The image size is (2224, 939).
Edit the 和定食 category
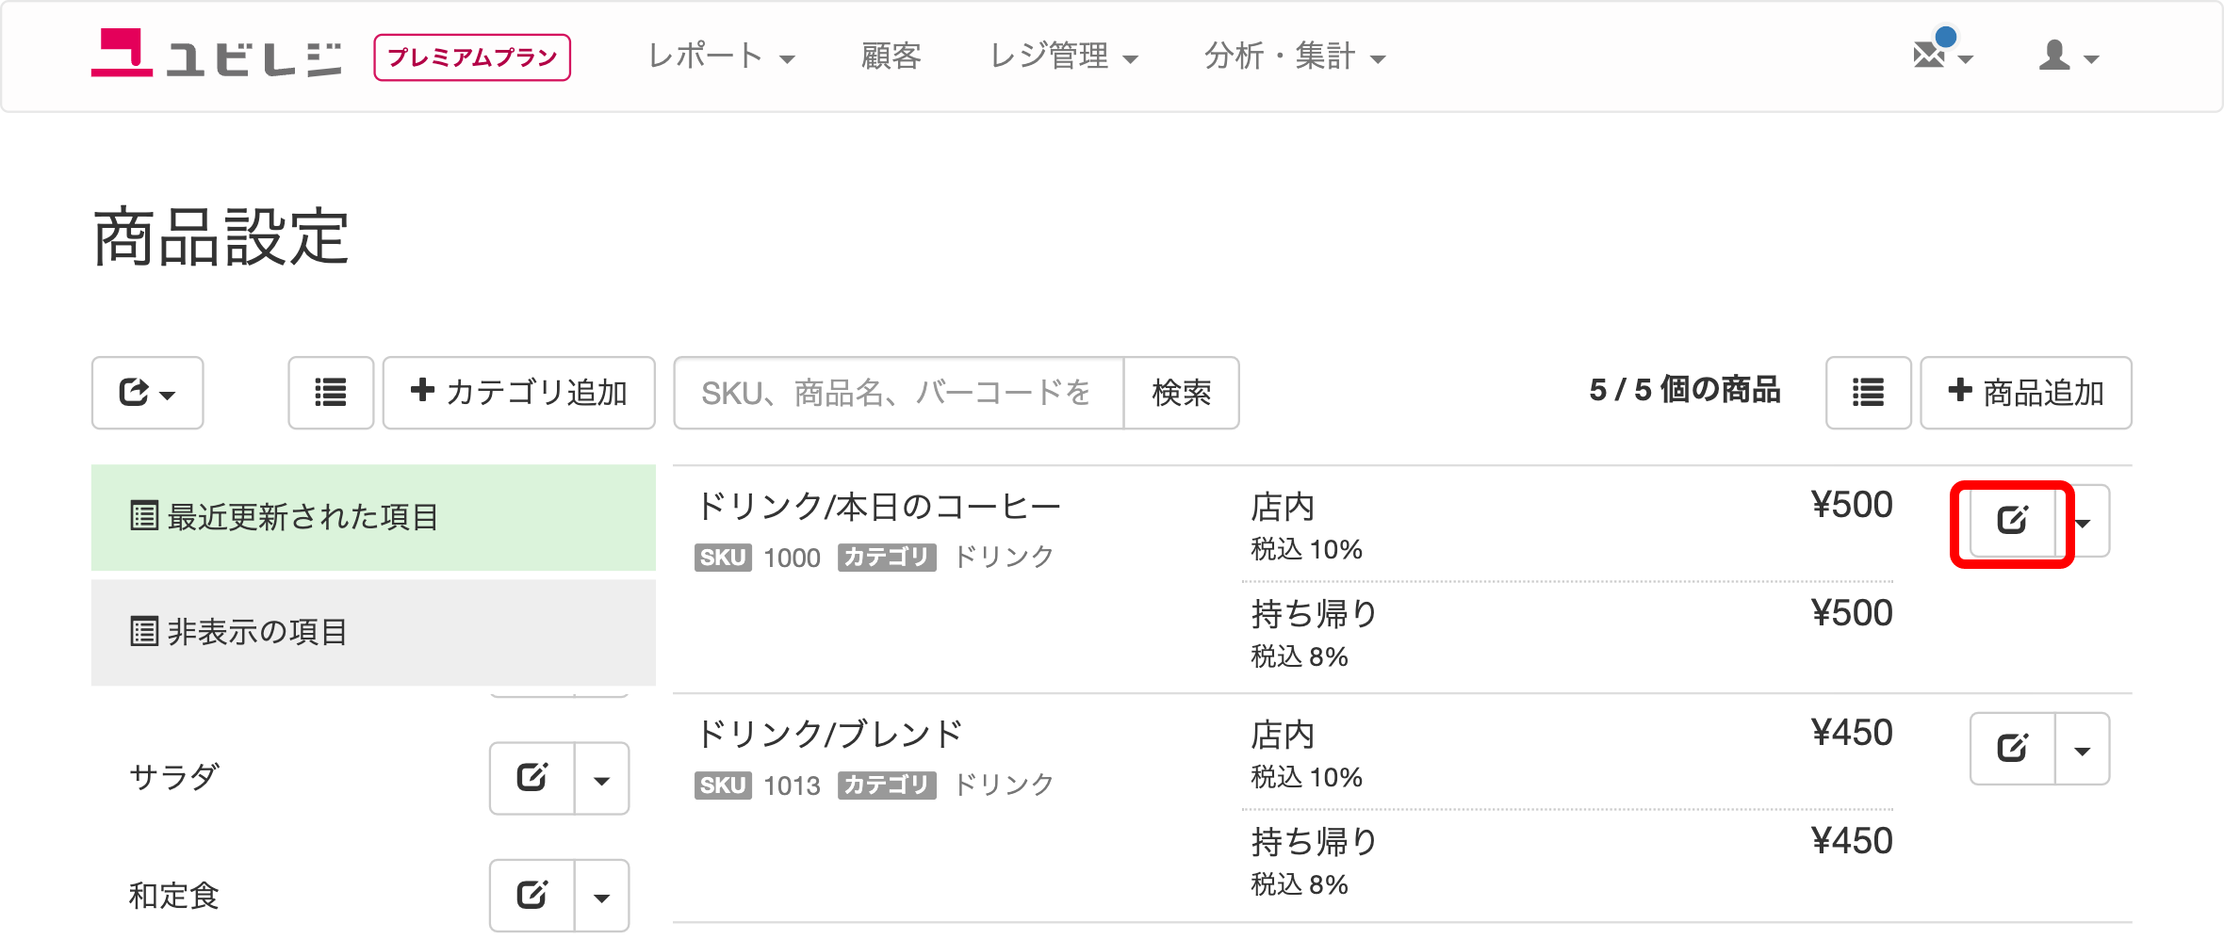(532, 896)
